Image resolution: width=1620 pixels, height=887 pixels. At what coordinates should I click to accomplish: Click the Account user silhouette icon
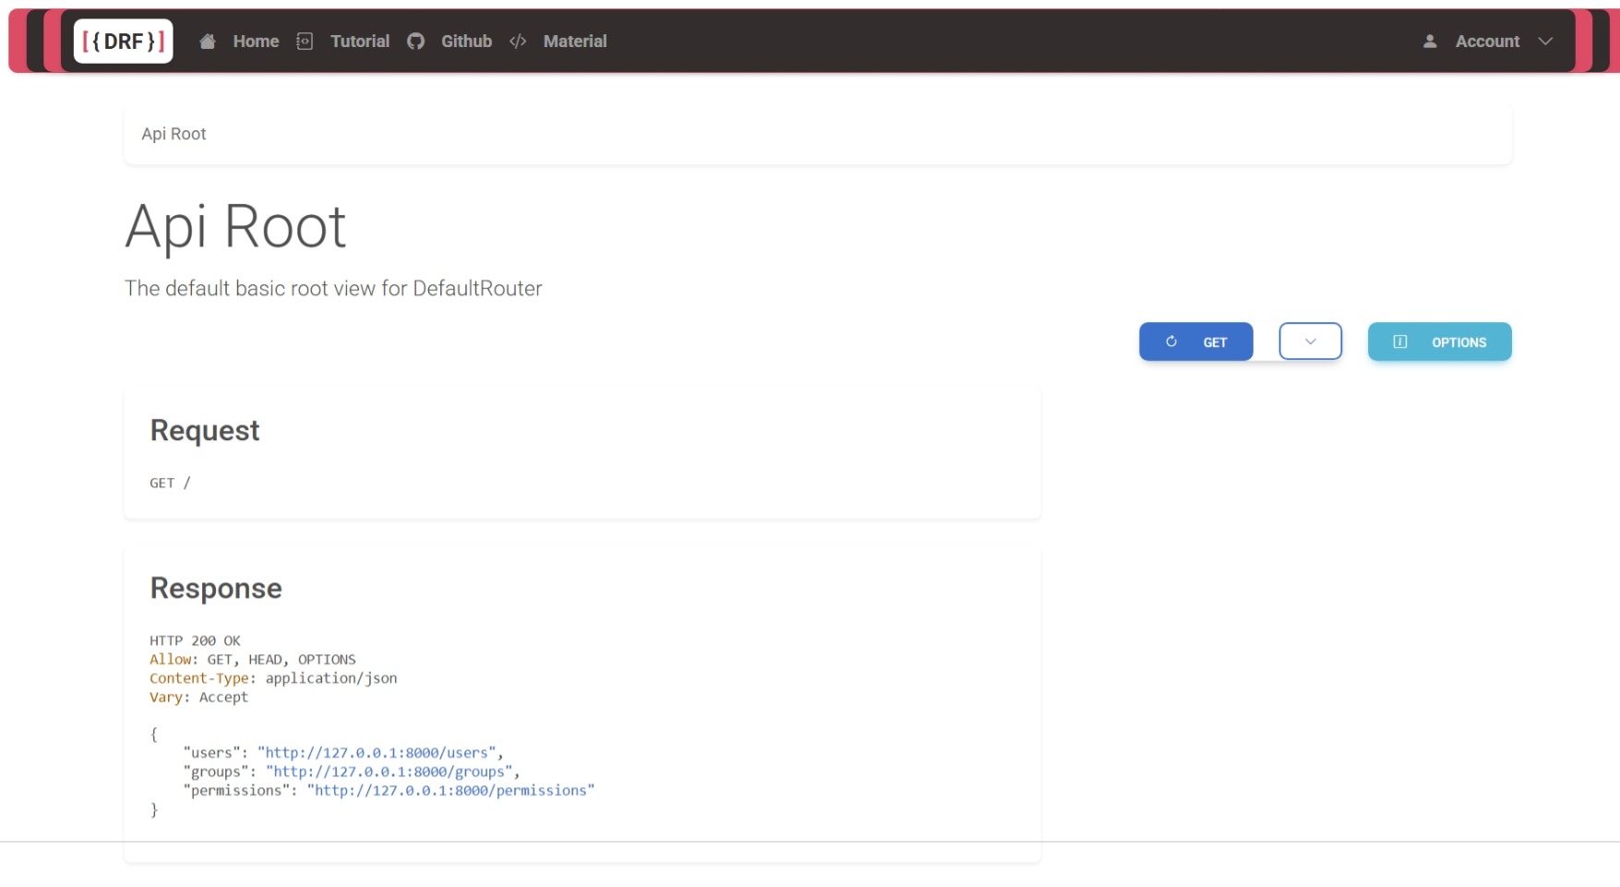pyautogui.click(x=1430, y=42)
